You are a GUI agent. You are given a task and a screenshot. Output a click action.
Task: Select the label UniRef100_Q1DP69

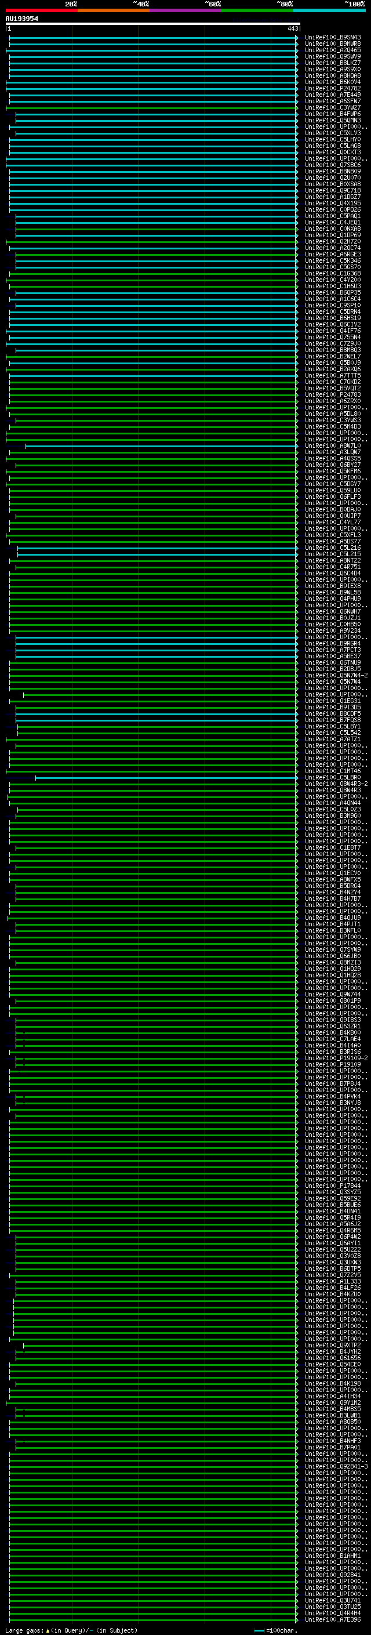[x=333, y=235]
